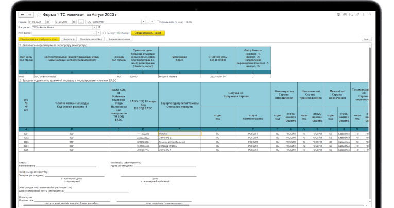Click the ТН ВЭД code 7987987777
Screen dimensions: 394x208
pyautogui.click(x=143, y=150)
